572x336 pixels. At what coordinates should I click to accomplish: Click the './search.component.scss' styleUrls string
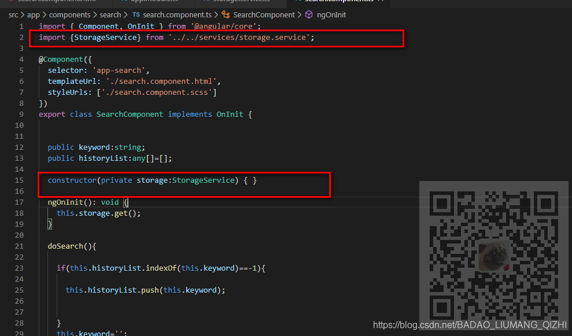157,93
